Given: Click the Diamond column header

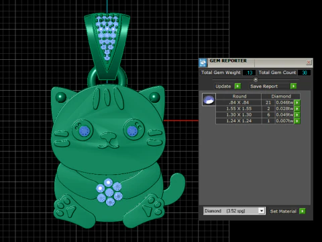Looking at the screenshot, I should pos(281,96).
